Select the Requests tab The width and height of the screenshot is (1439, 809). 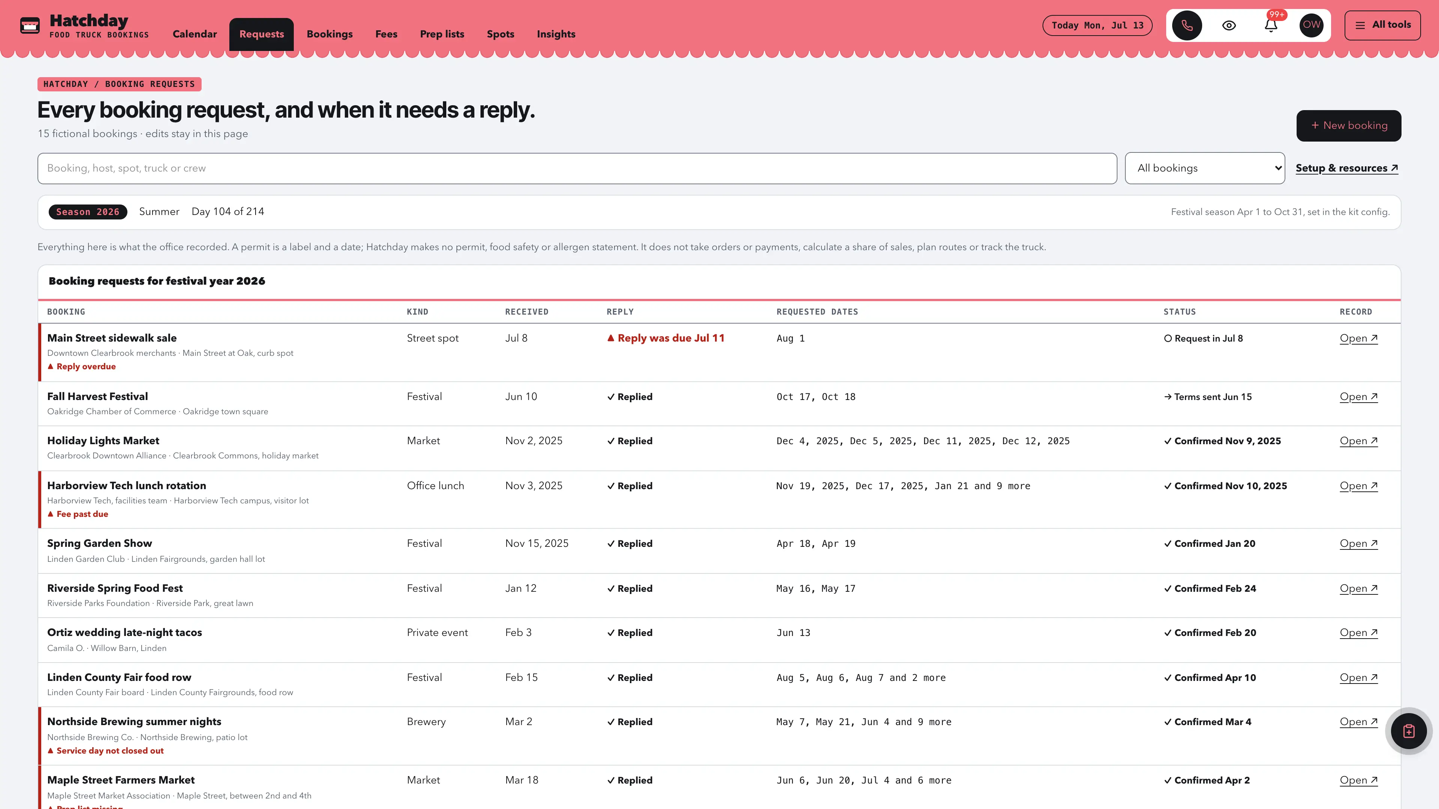click(x=262, y=34)
